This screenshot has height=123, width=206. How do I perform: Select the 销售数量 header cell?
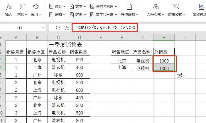[80, 52]
